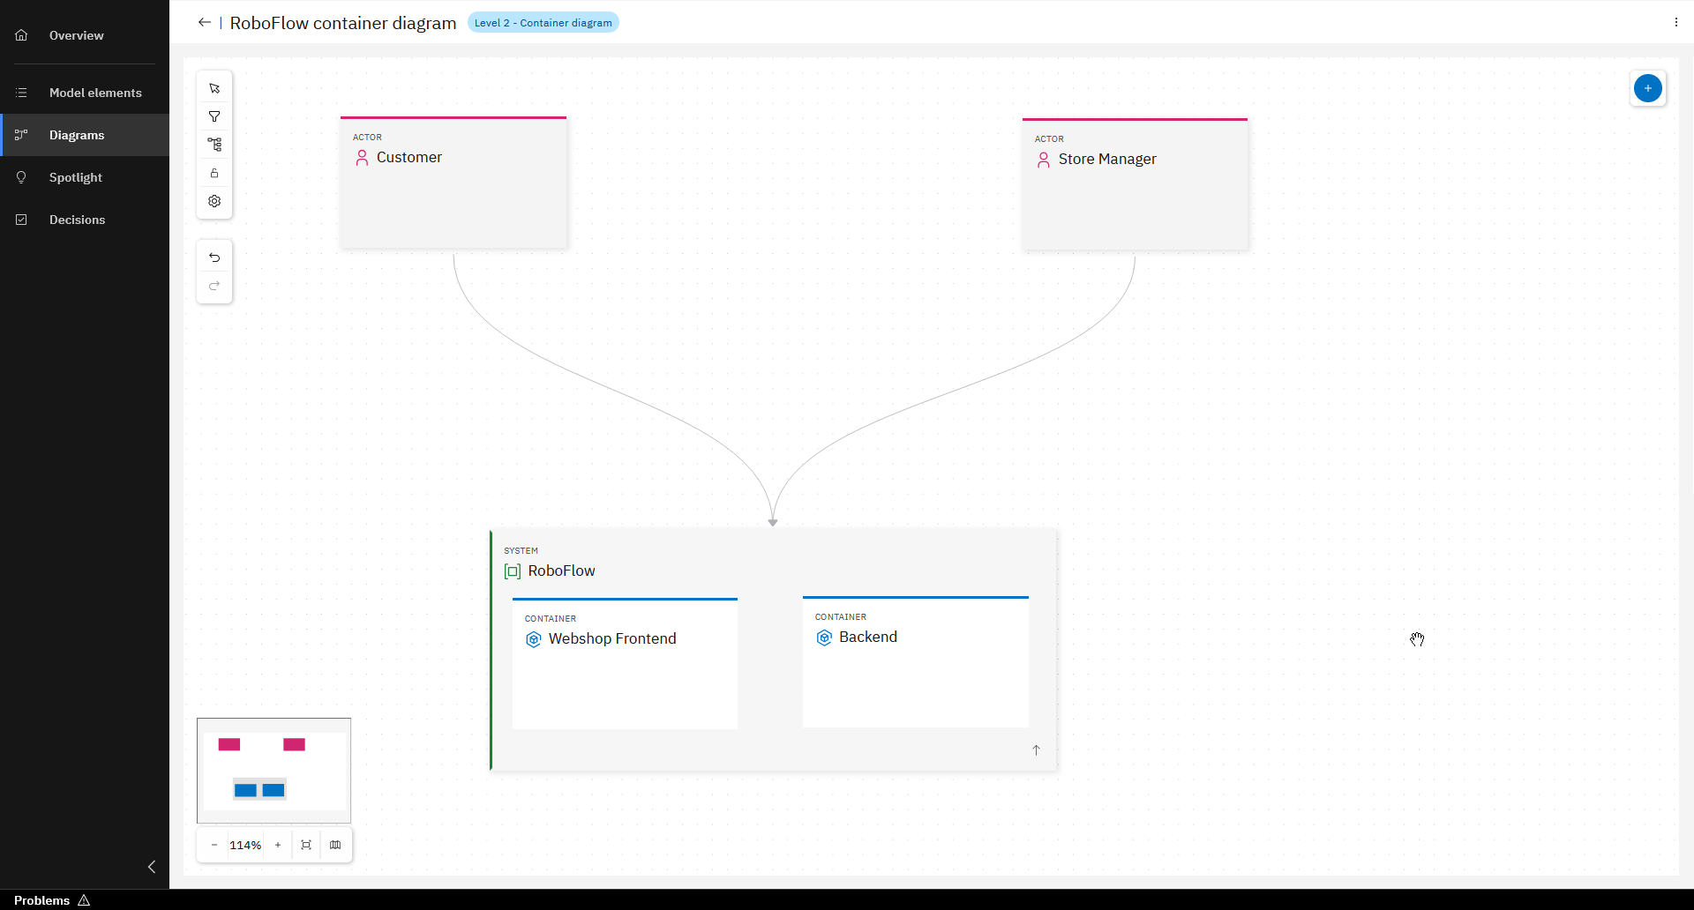
Task: Click the lock tool in the toolbar
Action: (x=214, y=173)
